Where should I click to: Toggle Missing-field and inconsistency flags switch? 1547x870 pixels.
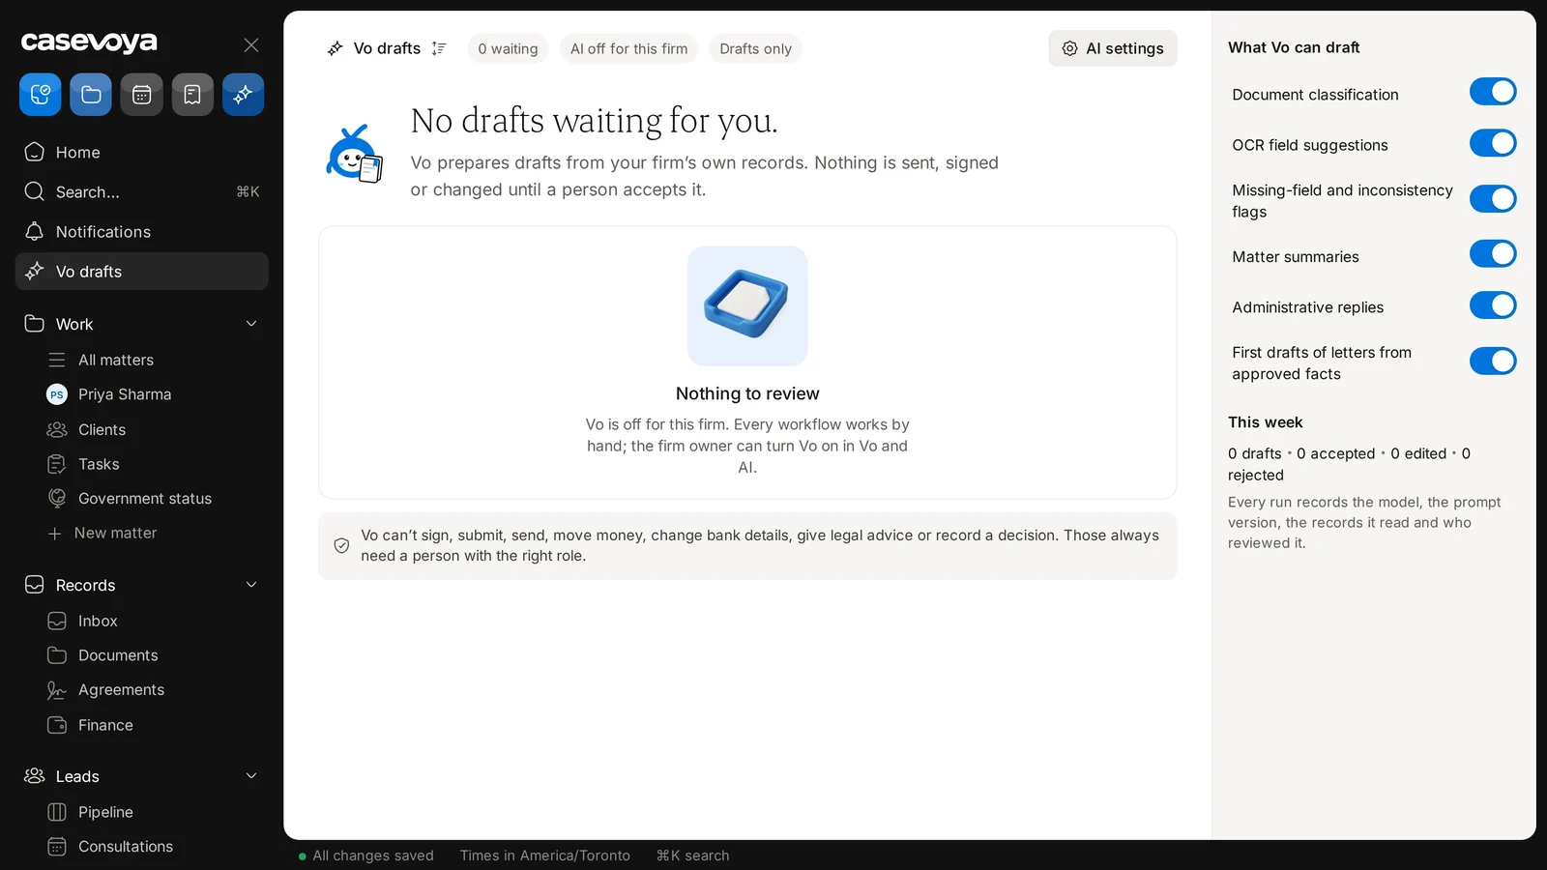coord(1493,199)
